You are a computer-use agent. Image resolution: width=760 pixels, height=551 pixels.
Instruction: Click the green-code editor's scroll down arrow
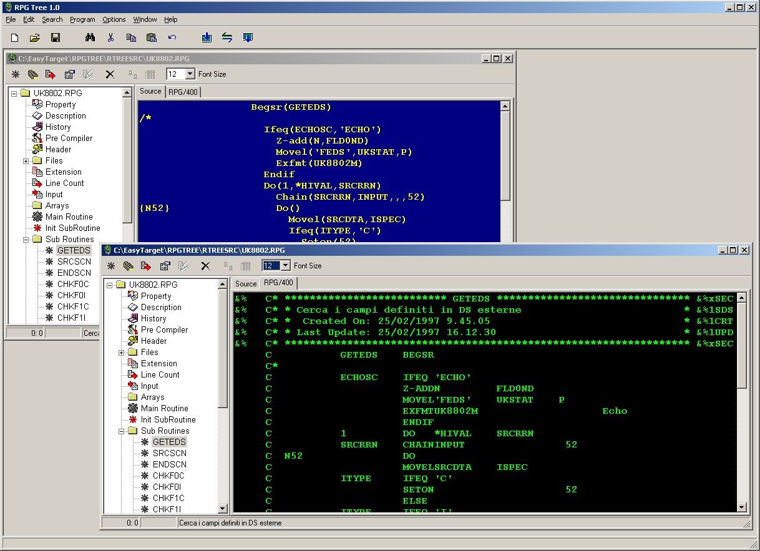[742, 508]
